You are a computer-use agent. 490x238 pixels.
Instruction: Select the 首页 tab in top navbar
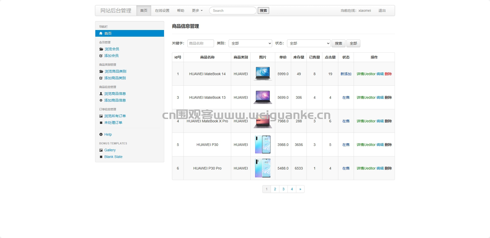[x=144, y=11]
